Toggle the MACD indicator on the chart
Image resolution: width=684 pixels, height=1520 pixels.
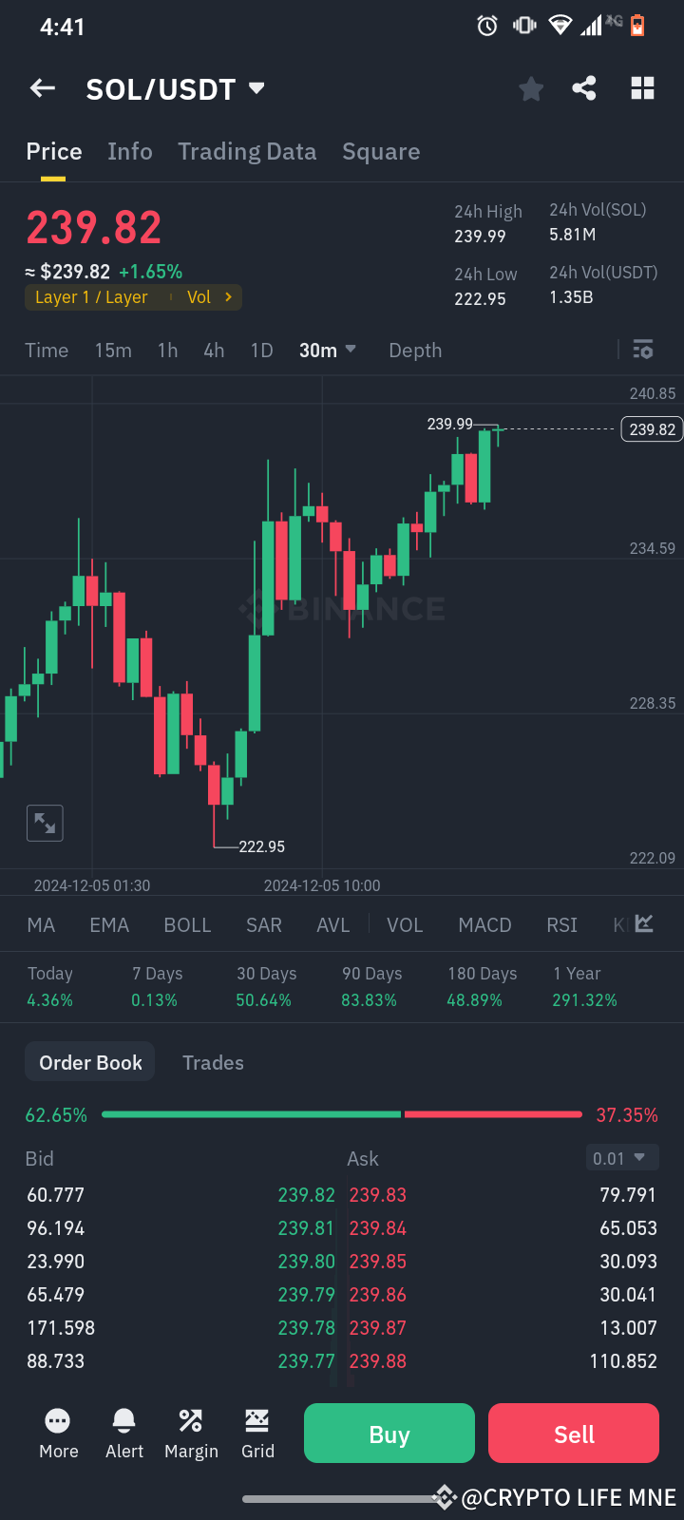[x=484, y=924]
